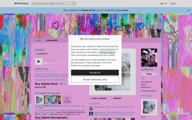192x120 pixels.
Task: Click Share / Embed
Action: [99, 98]
